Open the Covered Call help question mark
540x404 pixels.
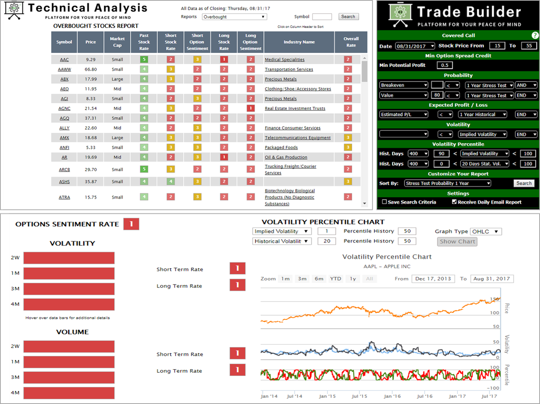click(535, 35)
